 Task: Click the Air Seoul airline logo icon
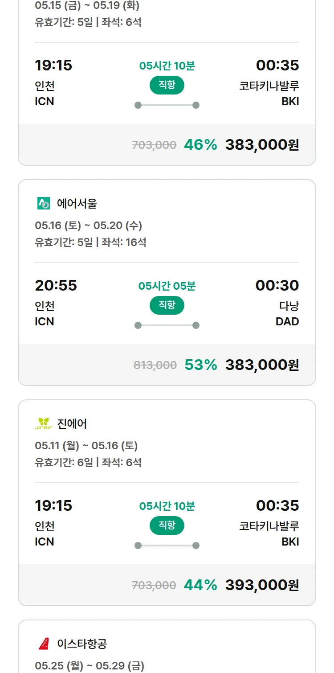[44, 204]
